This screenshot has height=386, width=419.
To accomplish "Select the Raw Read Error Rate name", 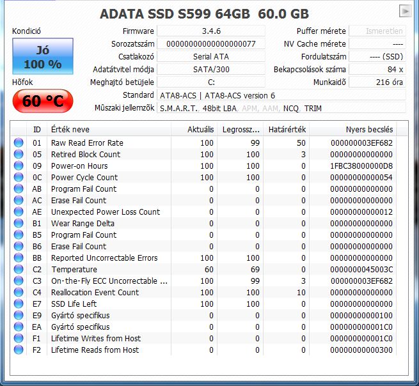I will pos(87,143).
